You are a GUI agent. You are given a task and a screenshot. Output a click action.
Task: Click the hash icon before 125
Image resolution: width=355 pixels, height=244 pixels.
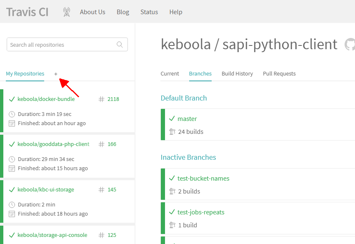101,235
